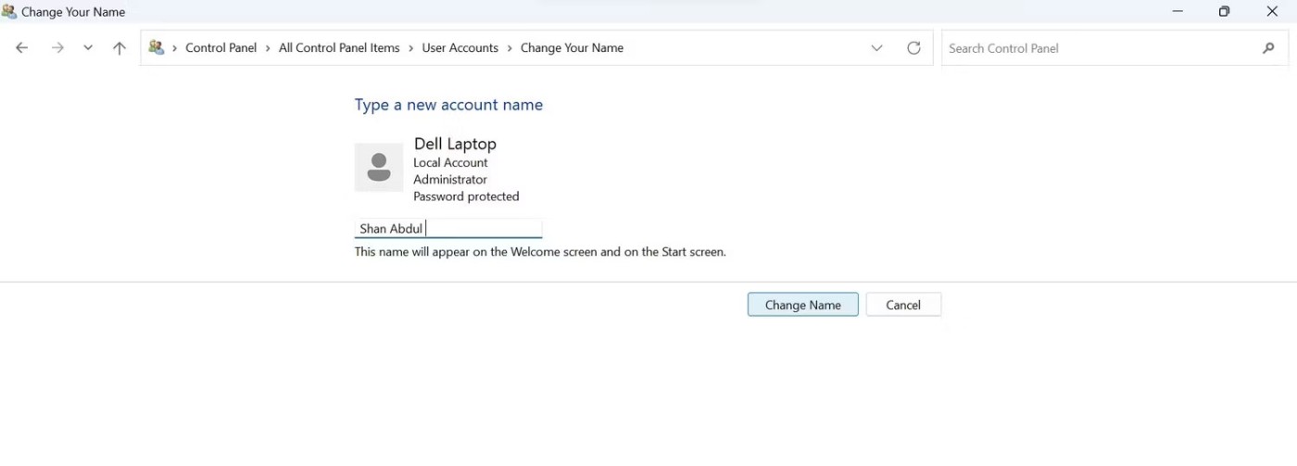Click the Dell Laptop account avatar
The image size is (1297, 466).
(x=378, y=168)
